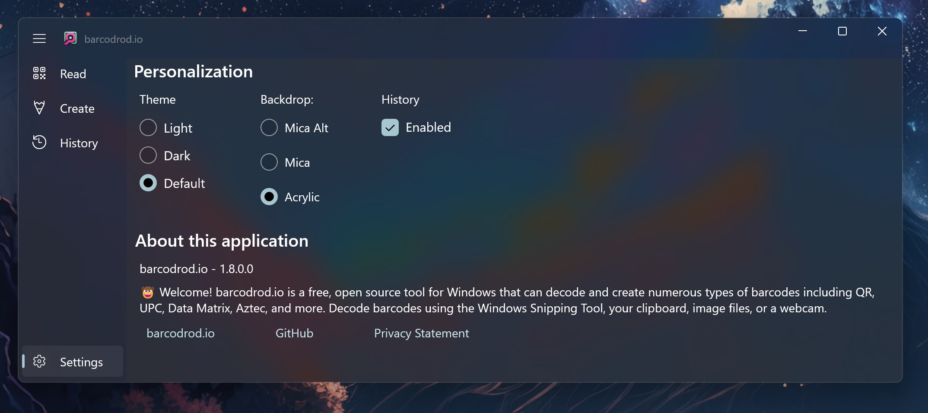Go to the Create page label
928x413 pixels.
tap(77, 108)
